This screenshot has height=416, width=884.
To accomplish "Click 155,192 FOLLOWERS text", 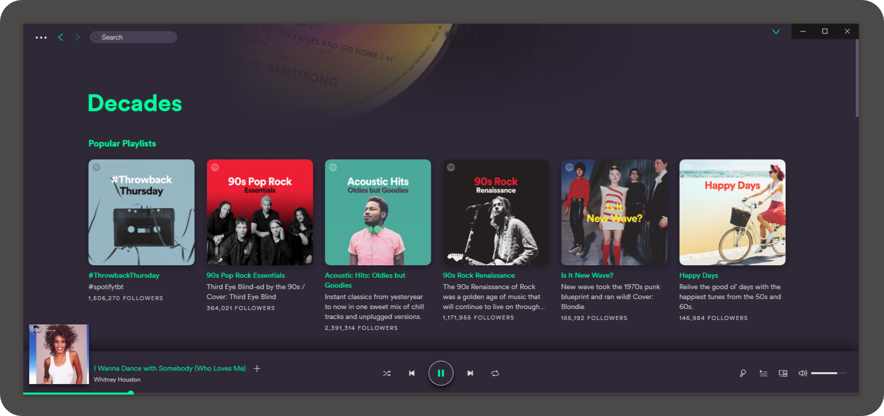I will [x=594, y=318].
